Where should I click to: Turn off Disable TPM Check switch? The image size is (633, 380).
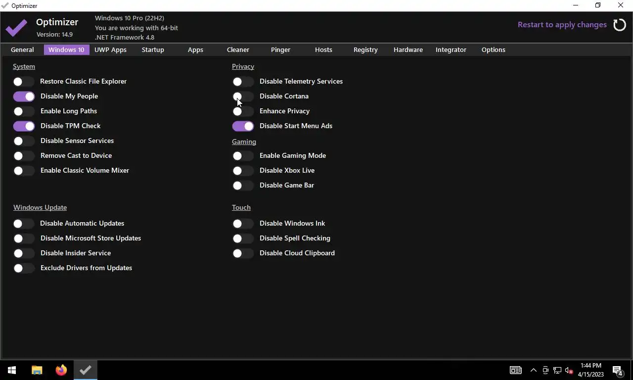24,126
